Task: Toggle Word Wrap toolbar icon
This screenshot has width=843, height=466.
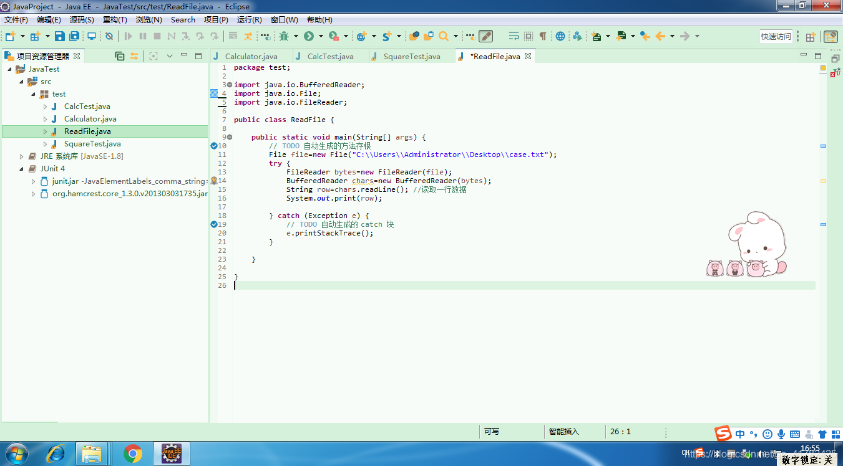Action: (514, 36)
